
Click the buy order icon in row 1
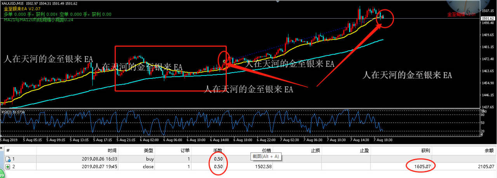[x=8, y=159]
